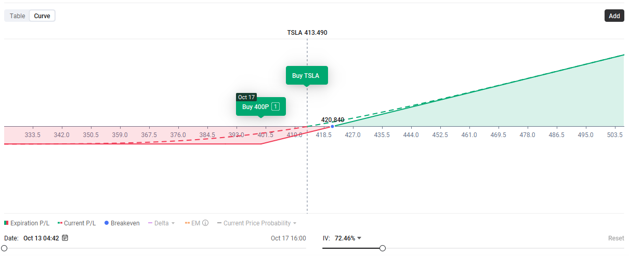This screenshot has height=256, width=629.
Task: Switch to the Table tab
Action: (x=17, y=16)
